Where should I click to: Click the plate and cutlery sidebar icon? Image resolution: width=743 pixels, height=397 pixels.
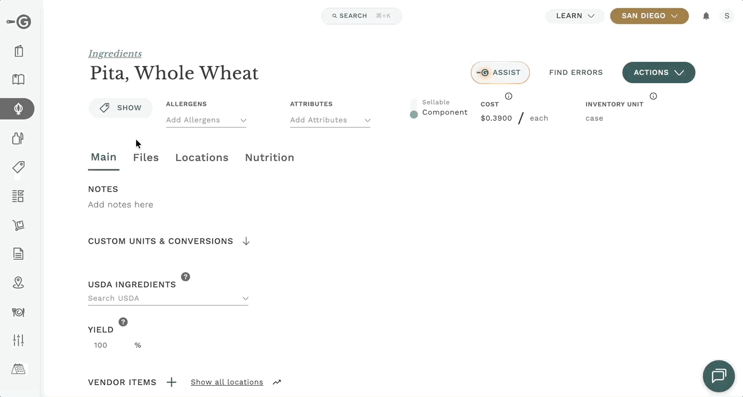tap(18, 312)
